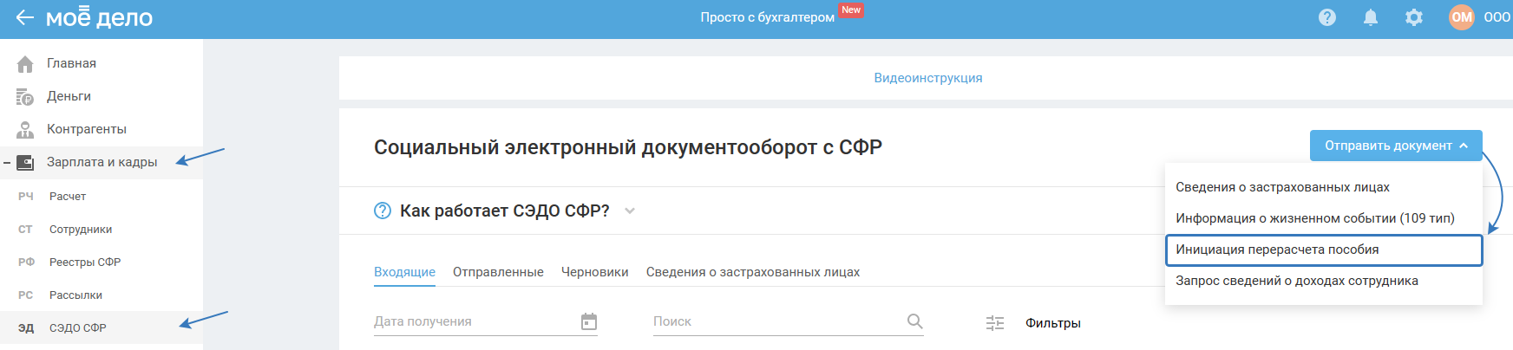Click the New badge in the header
1513x350 pixels.
[x=851, y=10]
